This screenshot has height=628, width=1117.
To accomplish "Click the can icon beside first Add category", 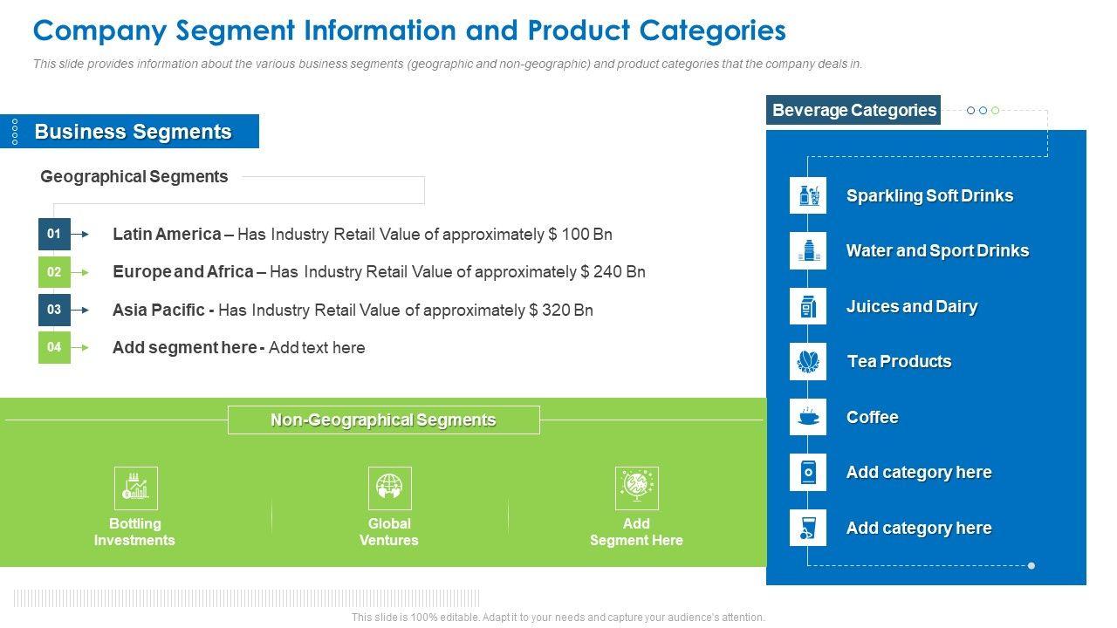I will click(x=807, y=472).
